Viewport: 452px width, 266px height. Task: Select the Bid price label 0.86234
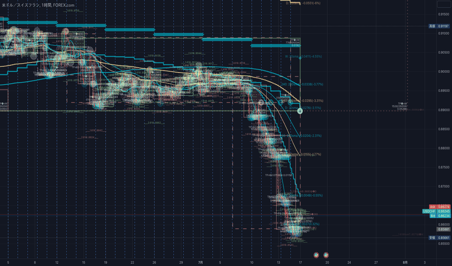click(439, 216)
